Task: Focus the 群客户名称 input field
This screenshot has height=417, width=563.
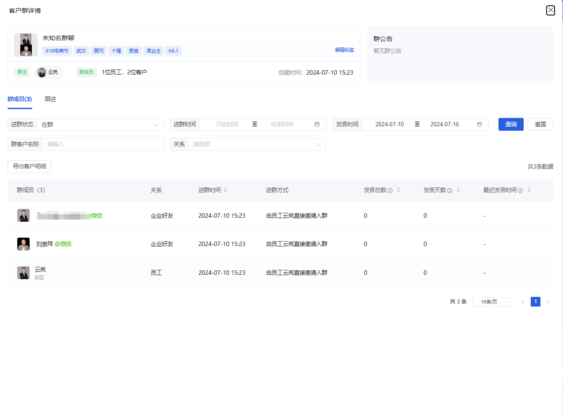Action: point(103,144)
